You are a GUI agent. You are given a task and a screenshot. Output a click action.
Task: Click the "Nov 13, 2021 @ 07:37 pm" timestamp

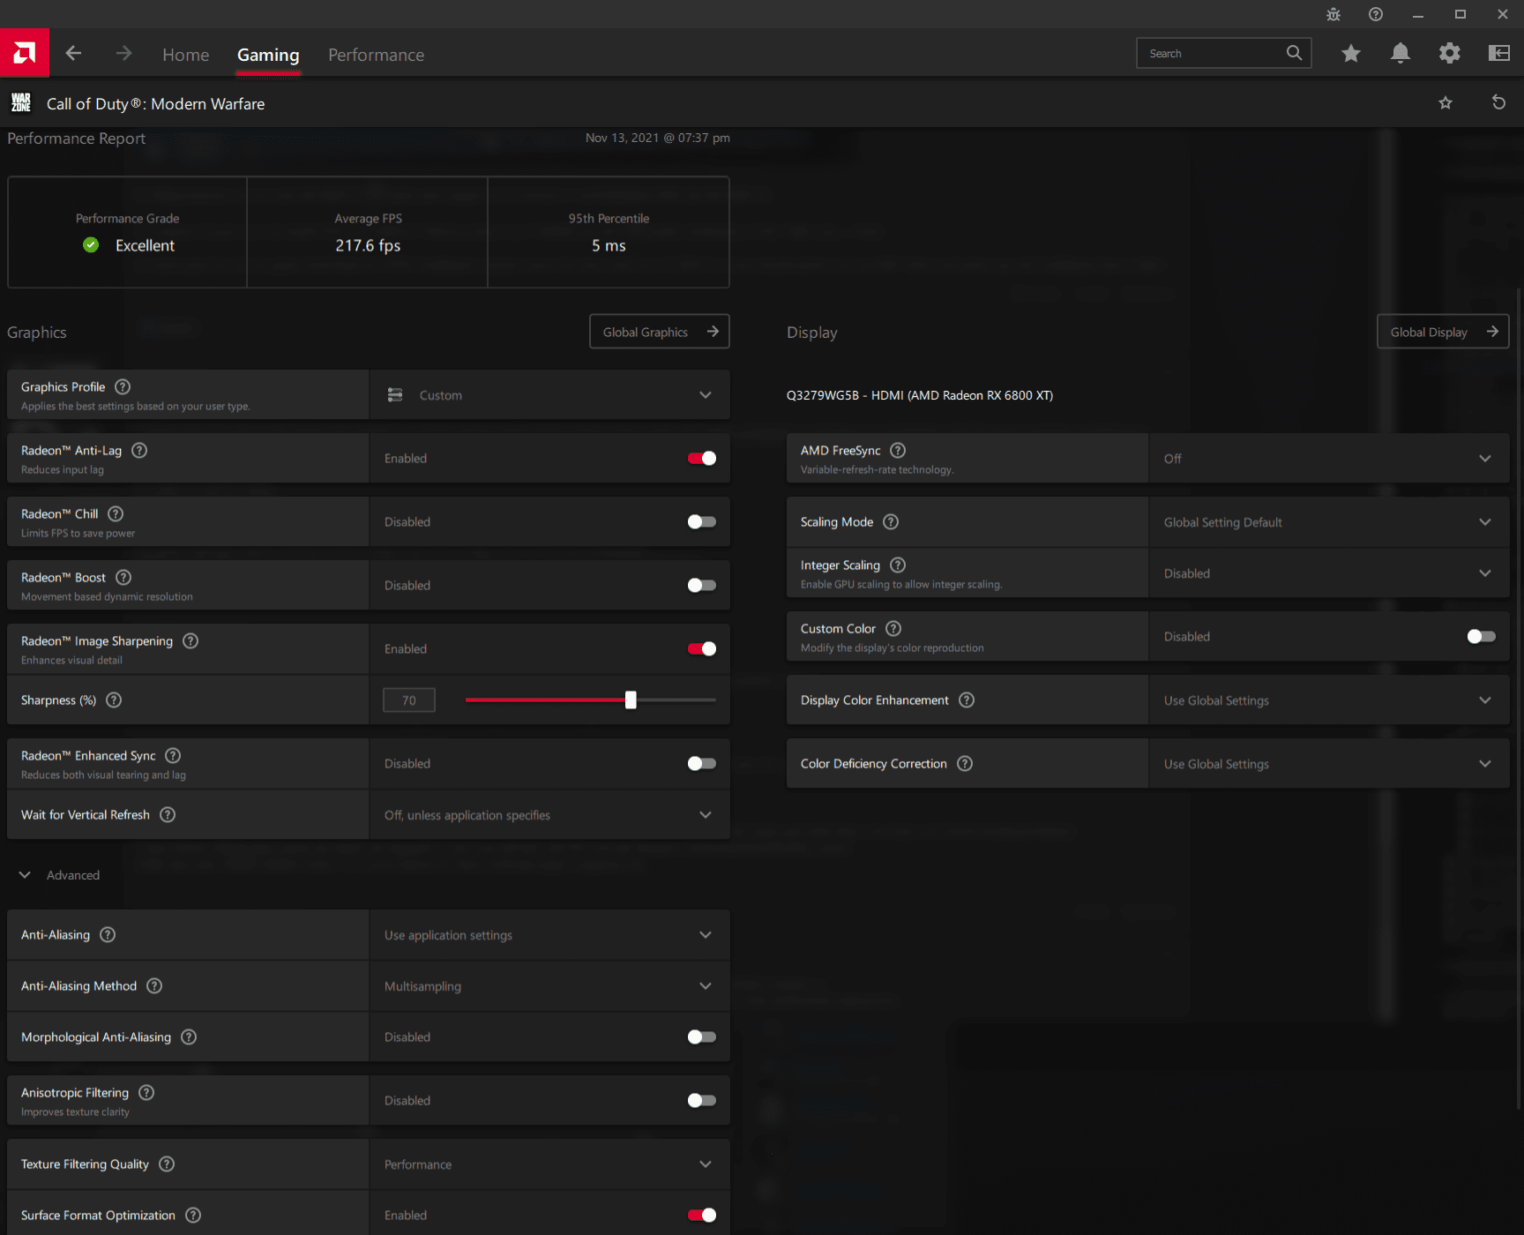(657, 138)
